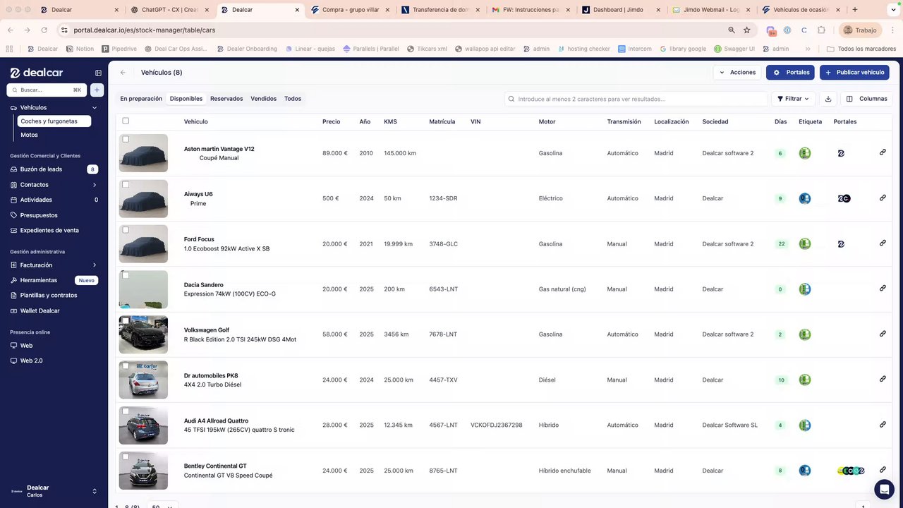903x508 pixels.
Task: Click the etiqueta badge for Aiways U6
Action: (x=804, y=198)
